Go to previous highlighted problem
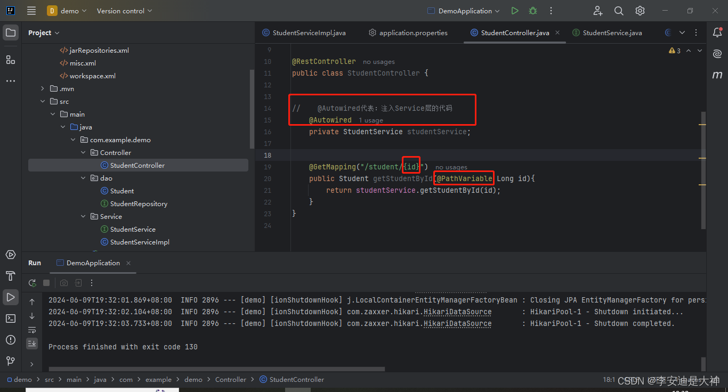Screen dimensions: 728x392 [689, 51]
